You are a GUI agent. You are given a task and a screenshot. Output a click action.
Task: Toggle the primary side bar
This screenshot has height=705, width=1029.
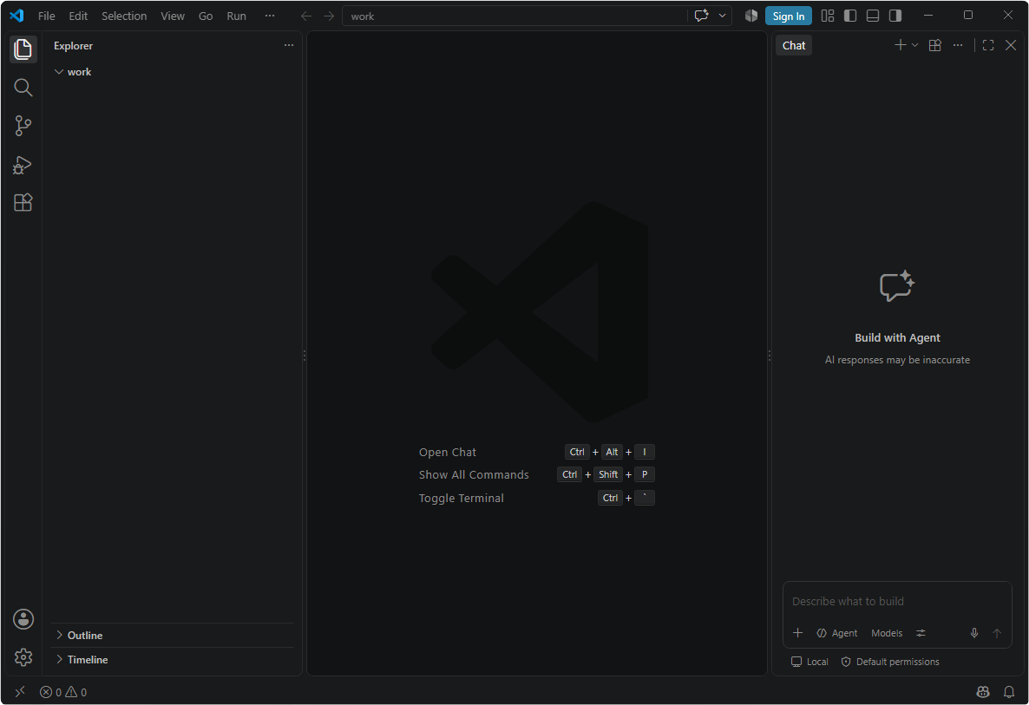850,16
